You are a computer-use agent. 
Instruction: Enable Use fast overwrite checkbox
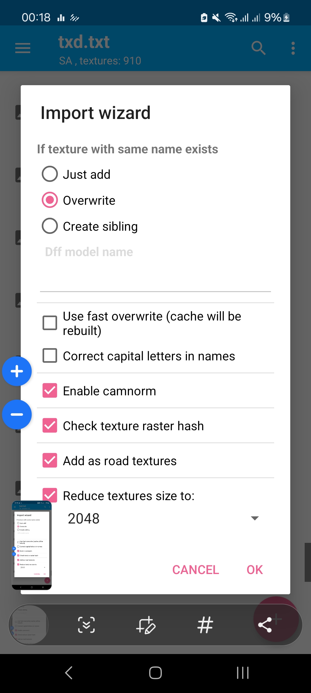tap(50, 323)
